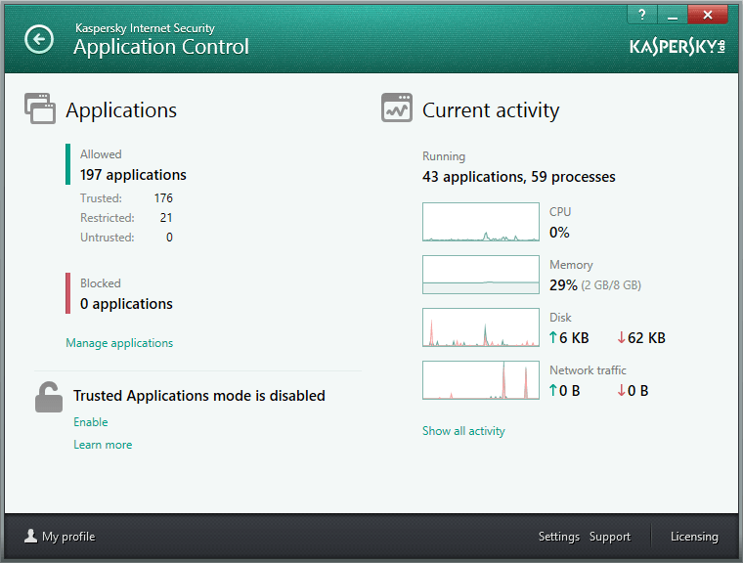Open My profile
The height and width of the screenshot is (563, 743).
pyautogui.click(x=68, y=536)
